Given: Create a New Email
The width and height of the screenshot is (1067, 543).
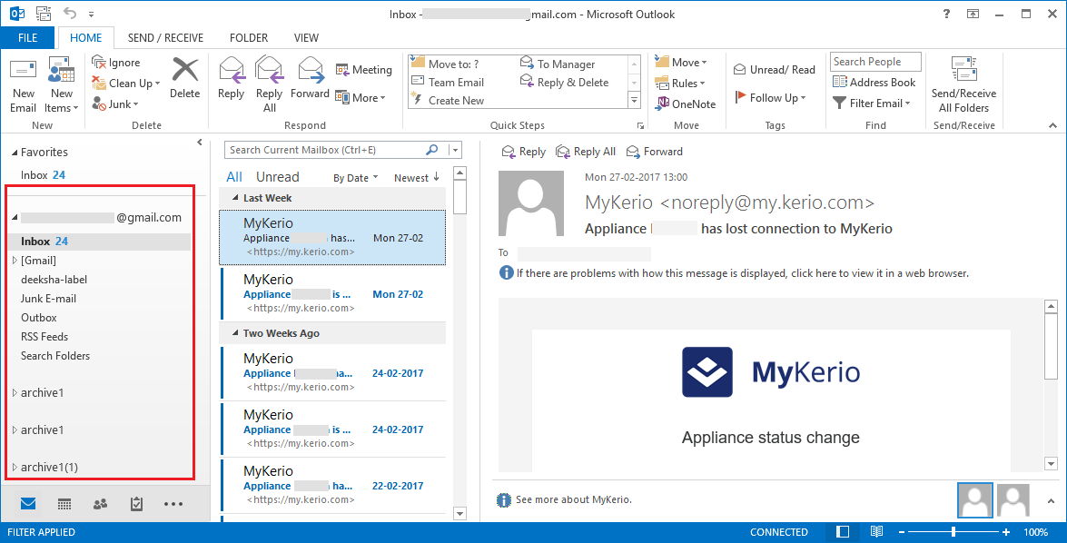Looking at the screenshot, I should coord(23,85).
